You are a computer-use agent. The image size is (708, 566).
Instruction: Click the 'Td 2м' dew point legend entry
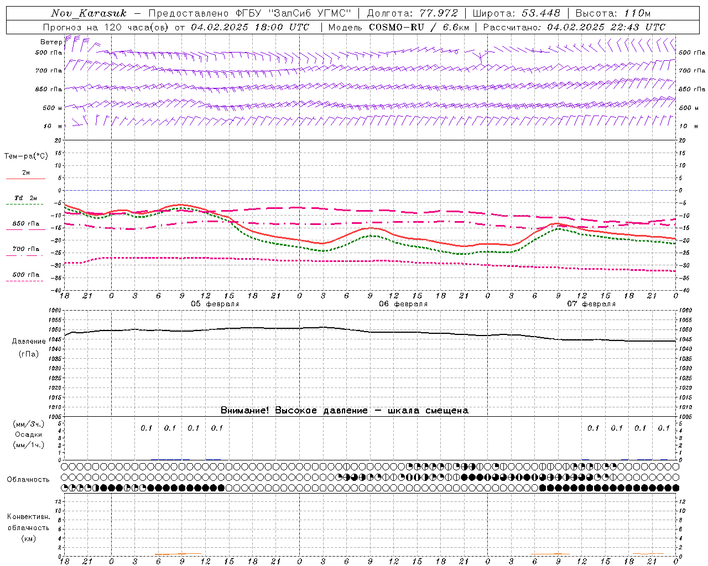point(25,198)
